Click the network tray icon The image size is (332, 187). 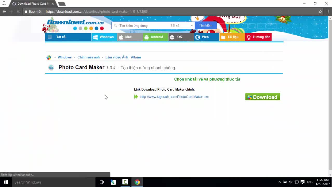[297, 182]
